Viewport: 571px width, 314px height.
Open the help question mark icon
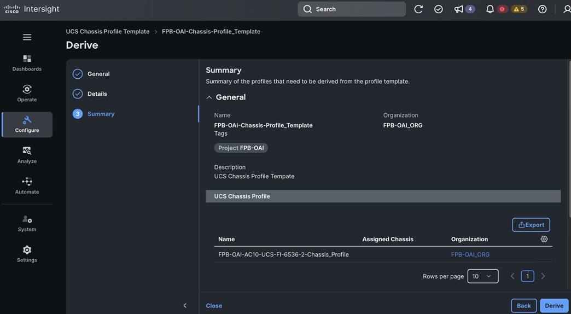click(542, 9)
